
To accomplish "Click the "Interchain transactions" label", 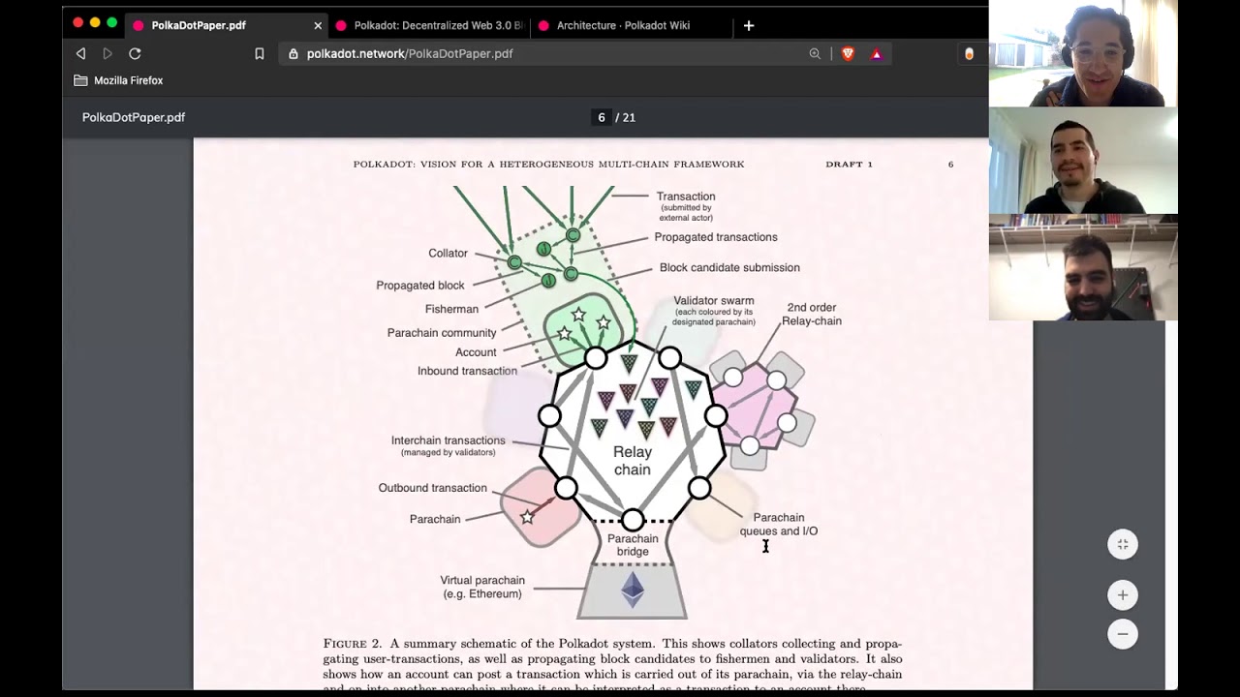I will (x=448, y=440).
